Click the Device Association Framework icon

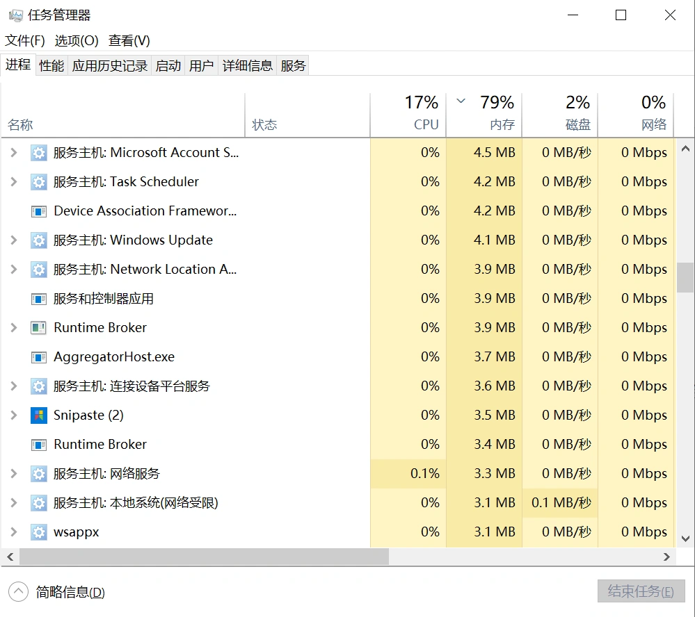38,211
